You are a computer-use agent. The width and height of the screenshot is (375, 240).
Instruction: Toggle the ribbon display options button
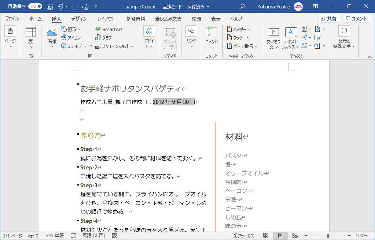click(315, 7)
